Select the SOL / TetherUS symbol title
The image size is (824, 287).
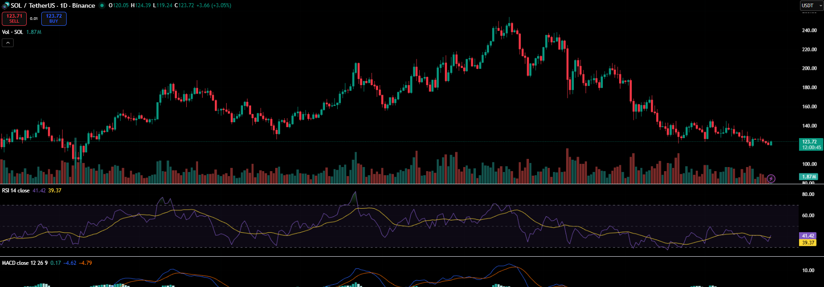click(x=32, y=5)
